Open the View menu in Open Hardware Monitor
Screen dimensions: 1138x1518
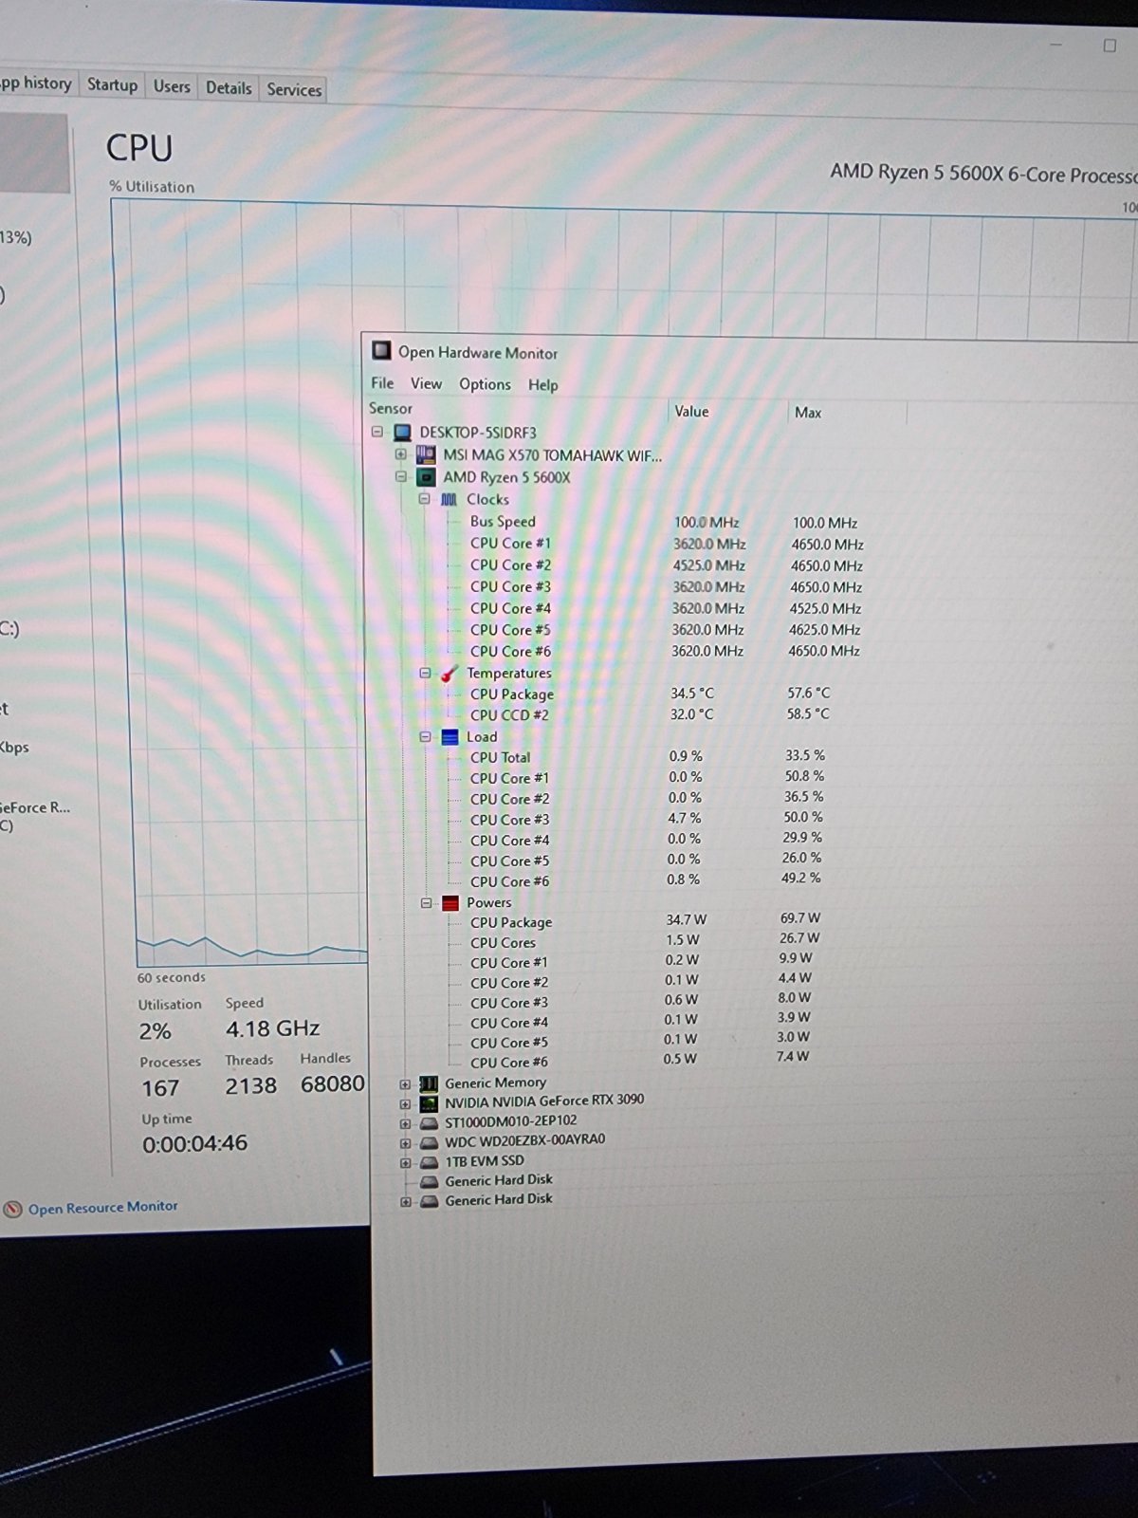[x=426, y=383]
